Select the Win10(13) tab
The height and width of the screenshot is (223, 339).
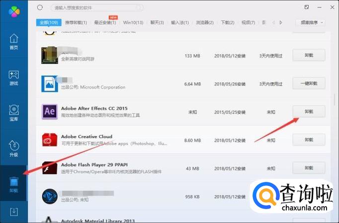pos(133,22)
